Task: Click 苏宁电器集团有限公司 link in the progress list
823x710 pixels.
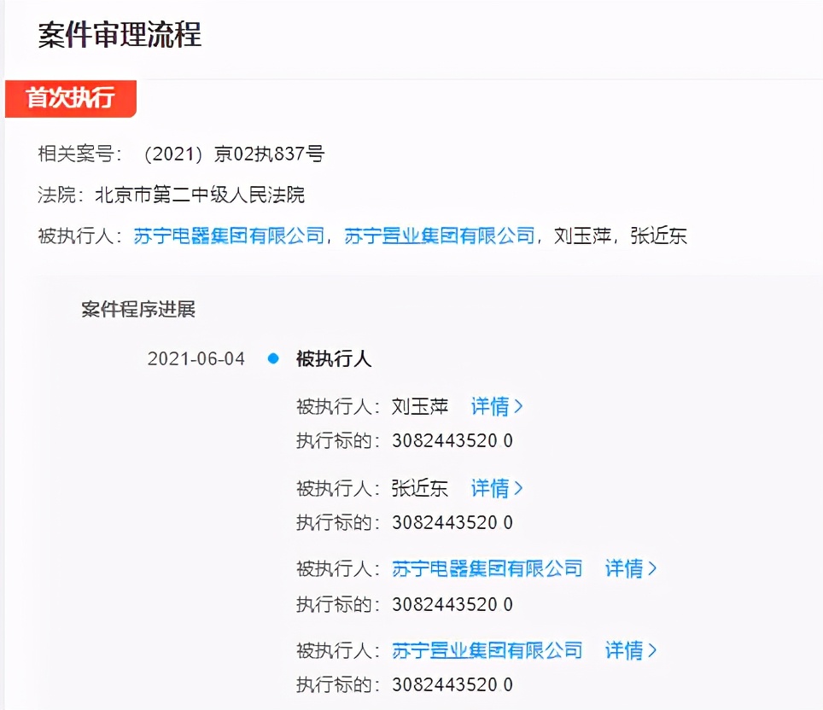Action: 487,568
